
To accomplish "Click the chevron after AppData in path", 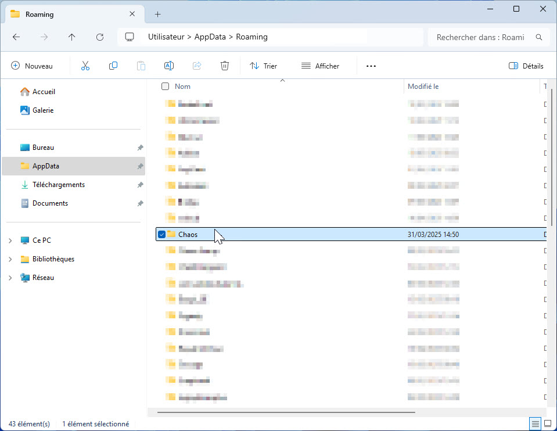I will [231, 37].
